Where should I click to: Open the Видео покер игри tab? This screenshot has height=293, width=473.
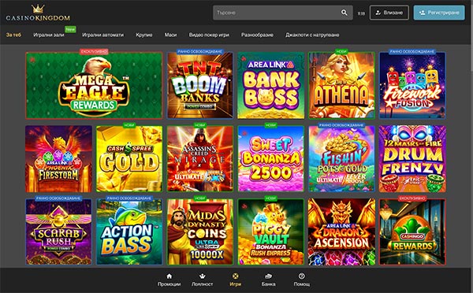pos(209,35)
